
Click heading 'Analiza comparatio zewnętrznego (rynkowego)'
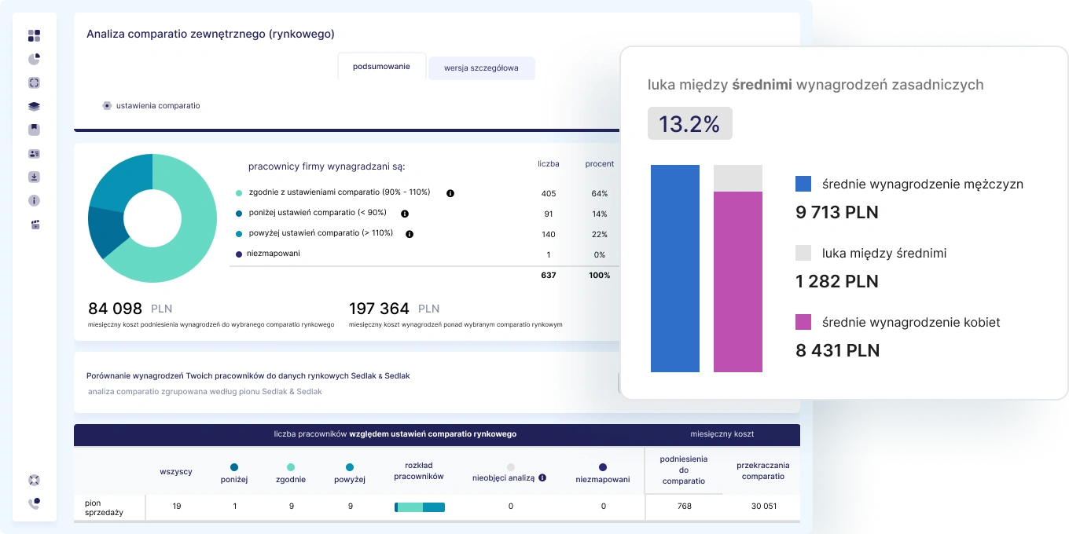point(211,34)
